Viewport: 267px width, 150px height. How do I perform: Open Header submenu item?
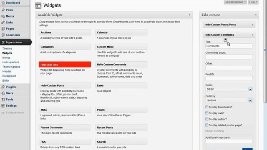(7, 71)
